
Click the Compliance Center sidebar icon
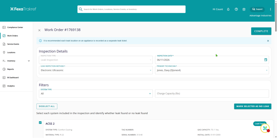(x=4, y=27)
